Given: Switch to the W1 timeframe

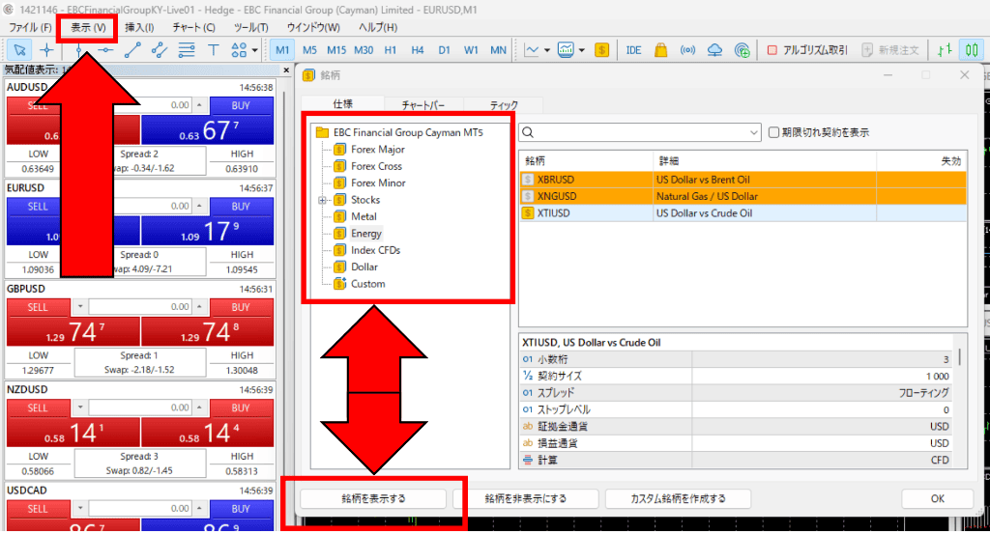Looking at the screenshot, I should [x=471, y=50].
